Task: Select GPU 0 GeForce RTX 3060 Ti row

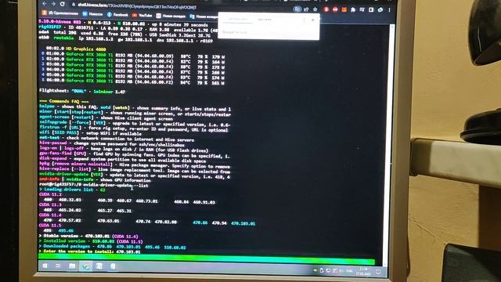Action: (132, 56)
